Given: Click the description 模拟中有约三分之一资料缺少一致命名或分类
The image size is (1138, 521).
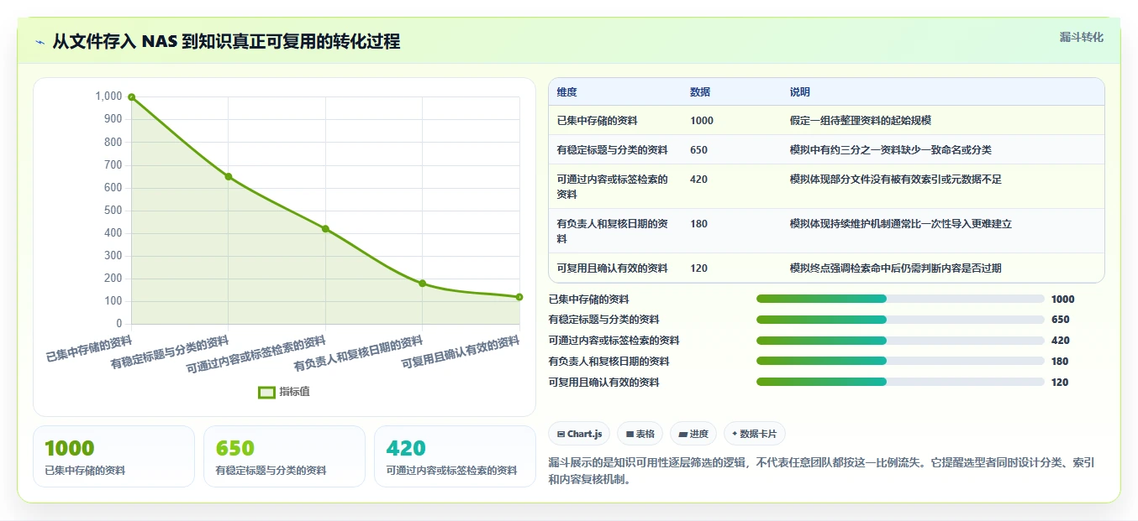Looking at the screenshot, I should pyautogui.click(x=891, y=150).
